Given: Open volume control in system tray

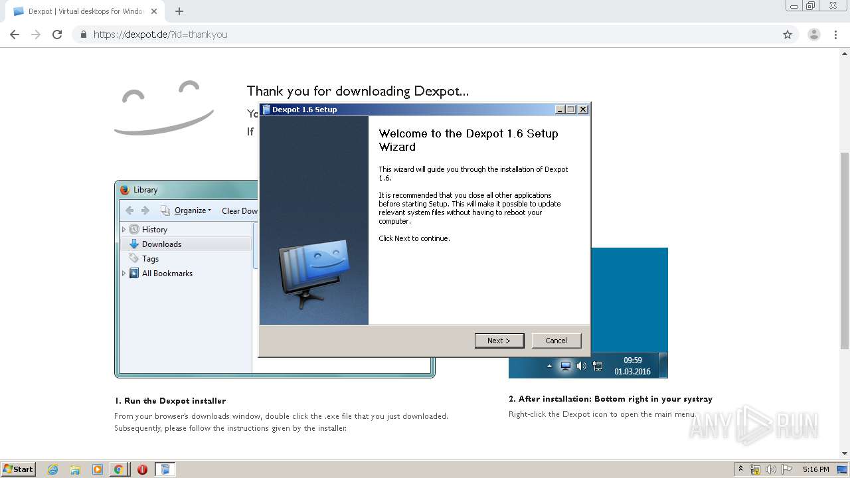Looking at the screenshot, I should [771, 469].
